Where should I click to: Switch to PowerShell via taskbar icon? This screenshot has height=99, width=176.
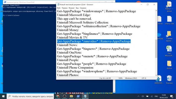pyautogui.click(x=78, y=96)
